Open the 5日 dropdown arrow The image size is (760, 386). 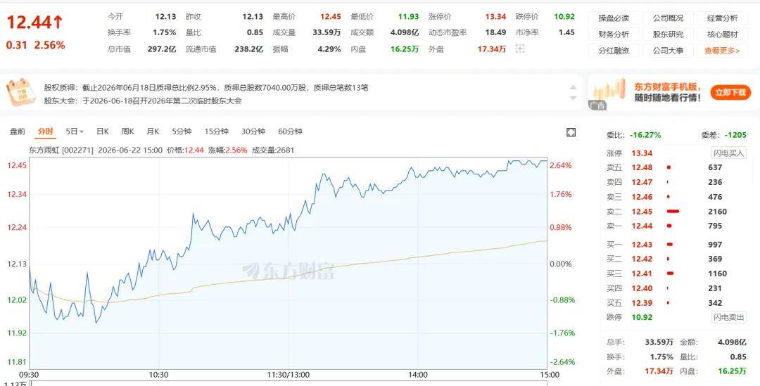point(82,131)
